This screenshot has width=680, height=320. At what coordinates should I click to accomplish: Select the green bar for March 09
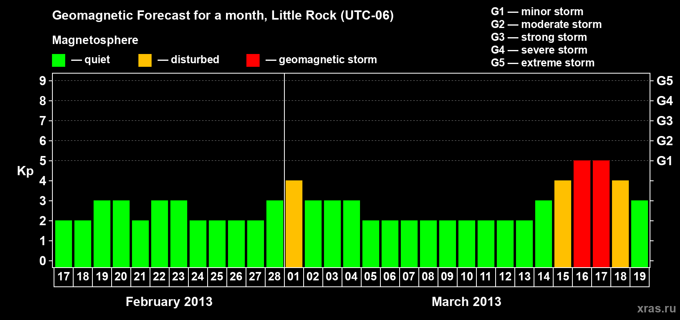coord(448,244)
